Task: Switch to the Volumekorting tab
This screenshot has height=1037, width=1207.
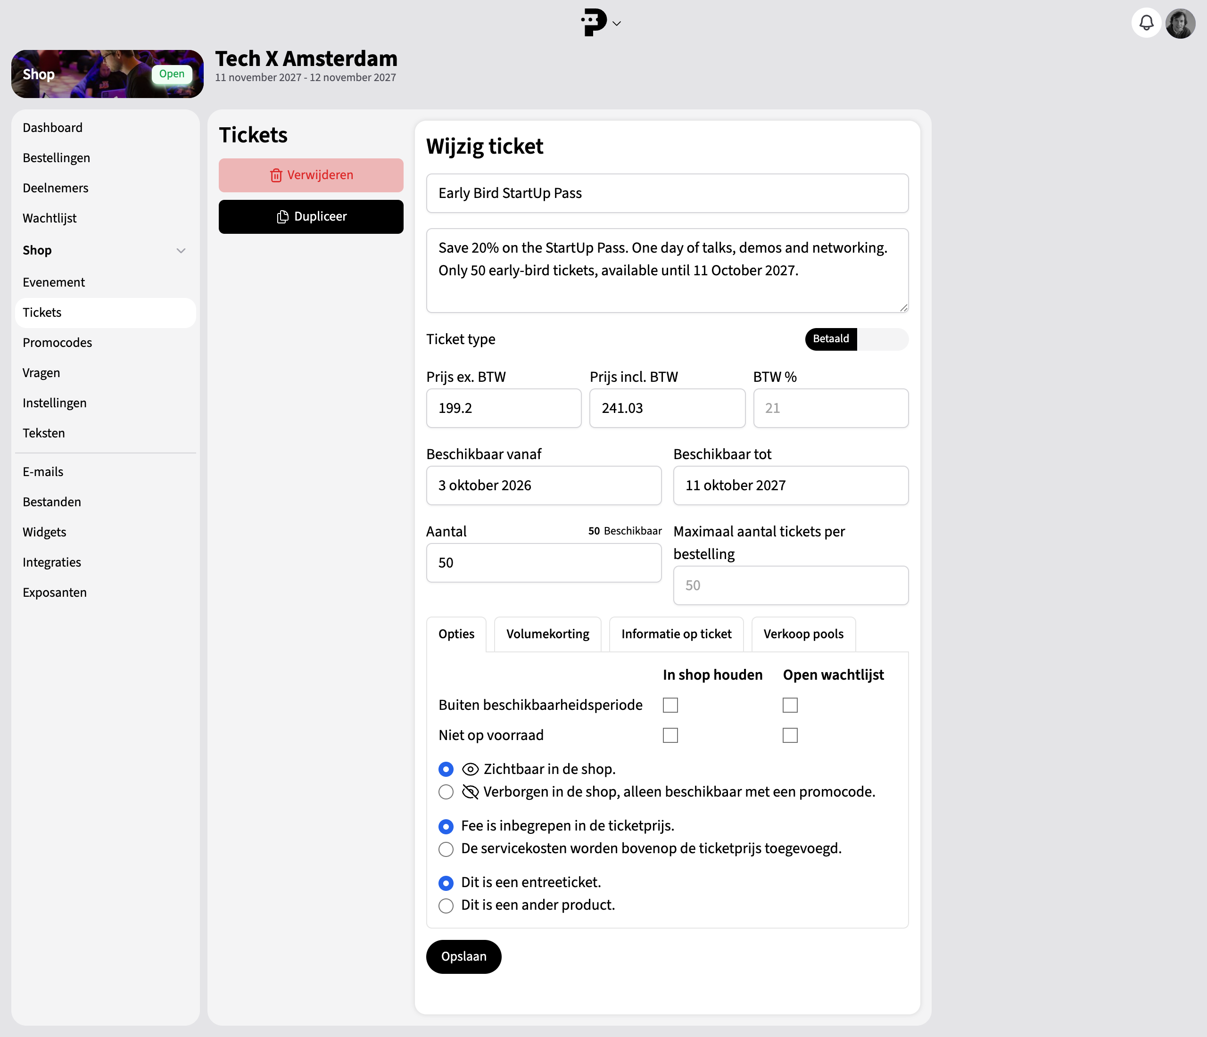Action: 547,634
